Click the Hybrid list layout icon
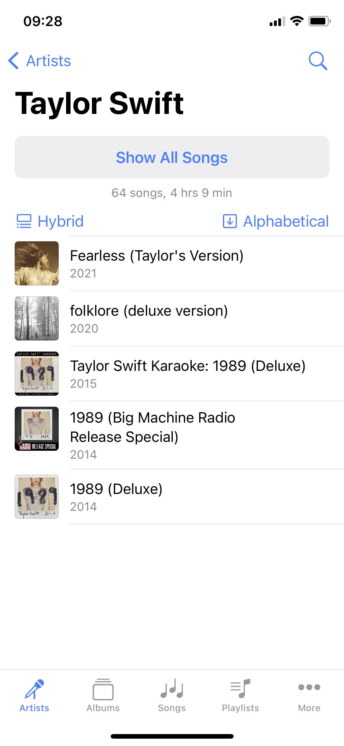 pos(24,221)
